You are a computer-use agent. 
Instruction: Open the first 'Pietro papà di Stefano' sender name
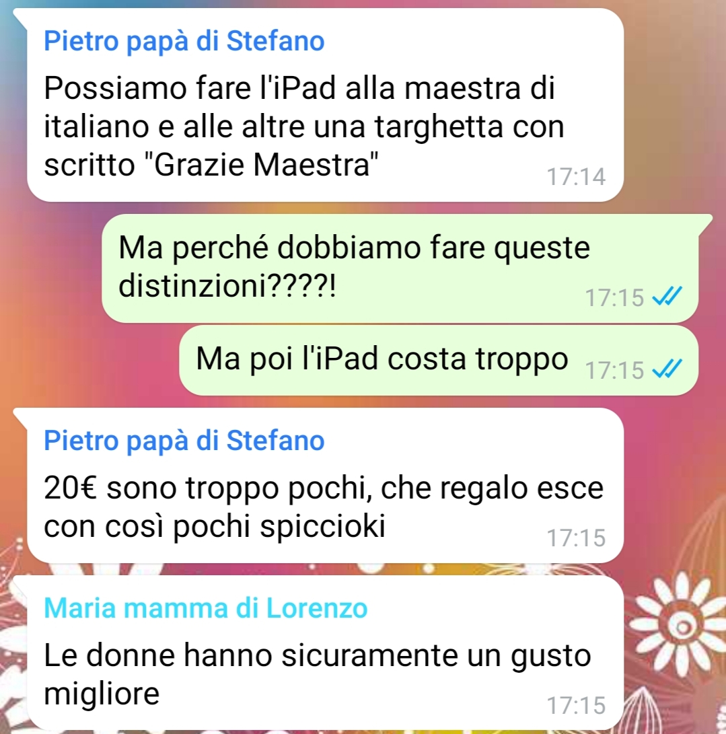[184, 41]
